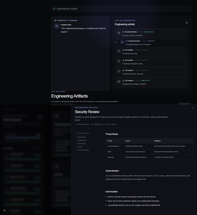Click flask icon in Preparing unit tests entry
This screenshot has width=197, height=215.
123,50
